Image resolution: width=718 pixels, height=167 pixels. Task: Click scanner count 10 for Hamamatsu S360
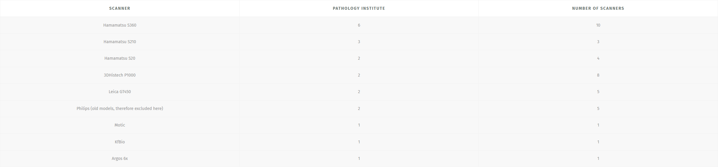coord(598,25)
